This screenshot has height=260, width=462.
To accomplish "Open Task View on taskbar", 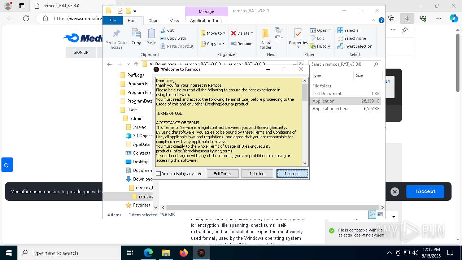I will [x=130, y=253].
